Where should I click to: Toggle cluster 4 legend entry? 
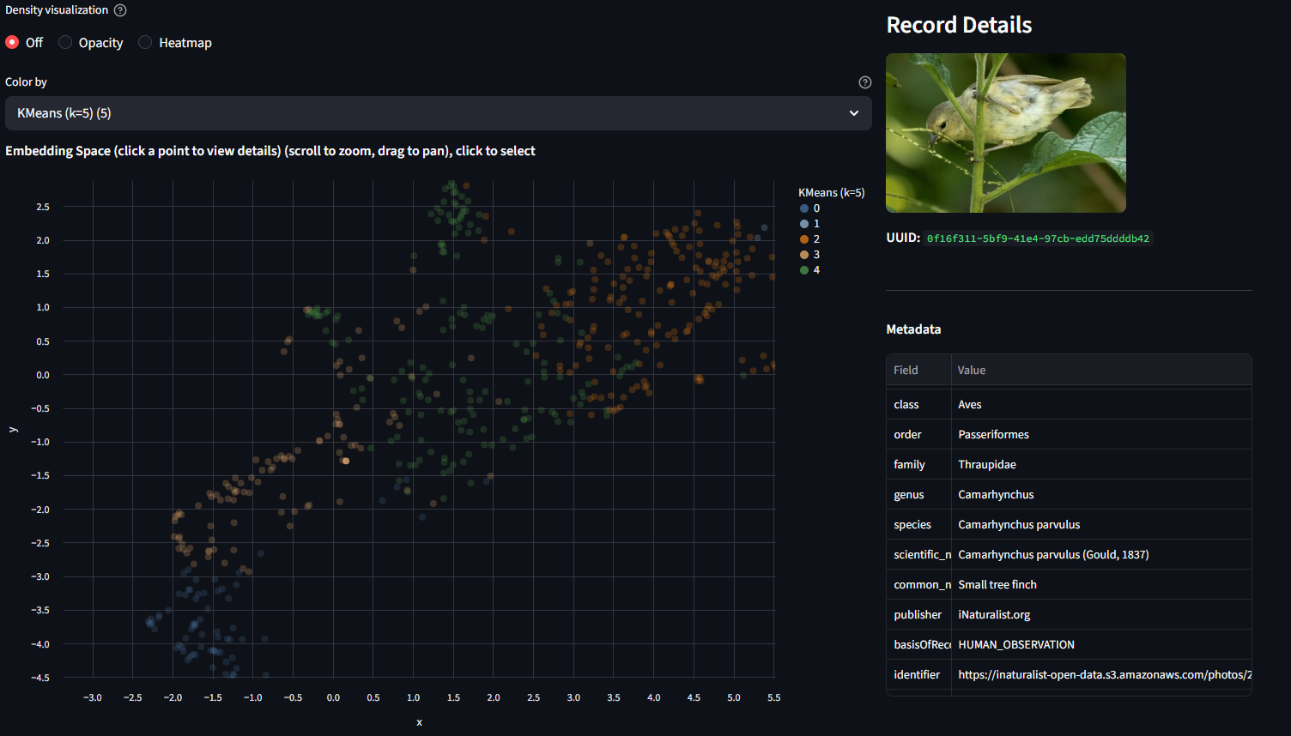pos(809,270)
